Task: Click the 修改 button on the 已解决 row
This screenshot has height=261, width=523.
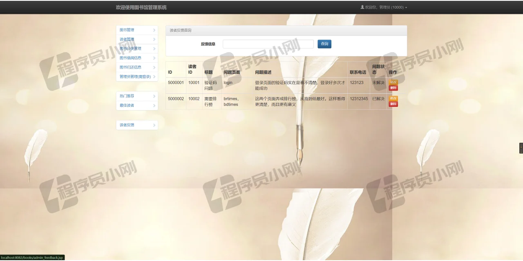Action: point(393,98)
